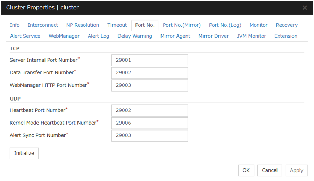The height and width of the screenshot is (181, 314).
Task: Open the JVM Monitor tab
Action: pos(251,36)
